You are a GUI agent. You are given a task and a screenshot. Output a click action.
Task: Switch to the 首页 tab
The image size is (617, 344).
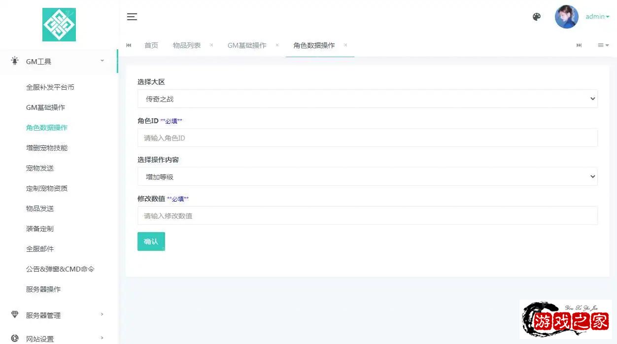click(151, 45)
